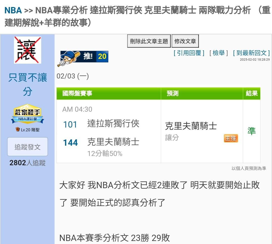Click the 以個人頁預測為準 note
The width and height of the screenshot is (272, 244).
point(249,168)
